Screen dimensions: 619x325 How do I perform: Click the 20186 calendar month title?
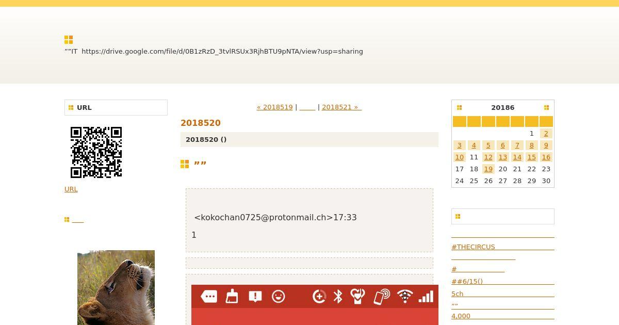tap(503, 108)
